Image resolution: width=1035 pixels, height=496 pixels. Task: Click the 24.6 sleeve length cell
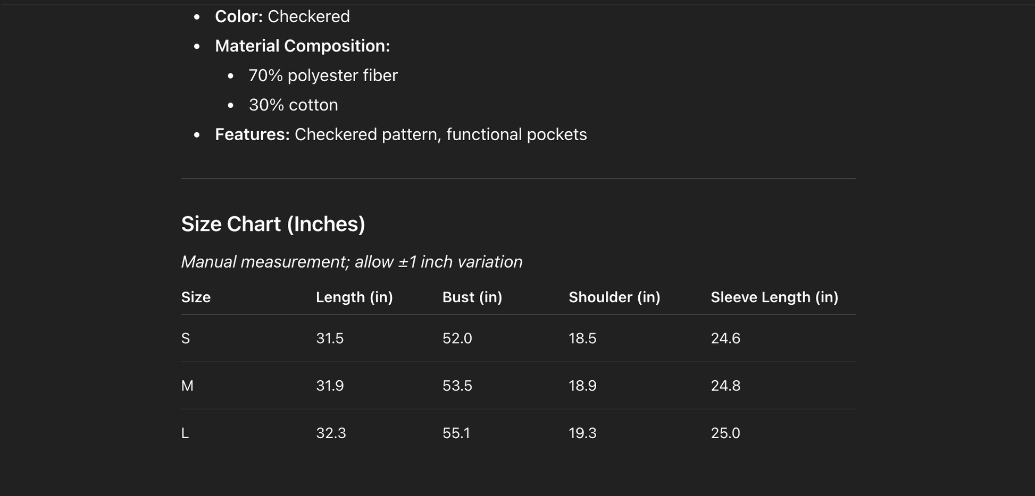tap(725, 338)
